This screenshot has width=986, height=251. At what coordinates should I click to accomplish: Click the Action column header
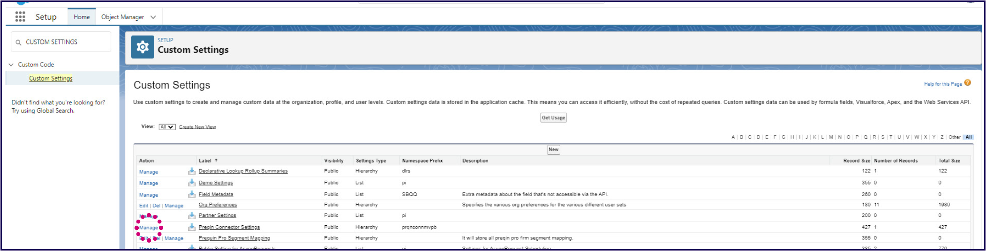[x=146, y=161]
